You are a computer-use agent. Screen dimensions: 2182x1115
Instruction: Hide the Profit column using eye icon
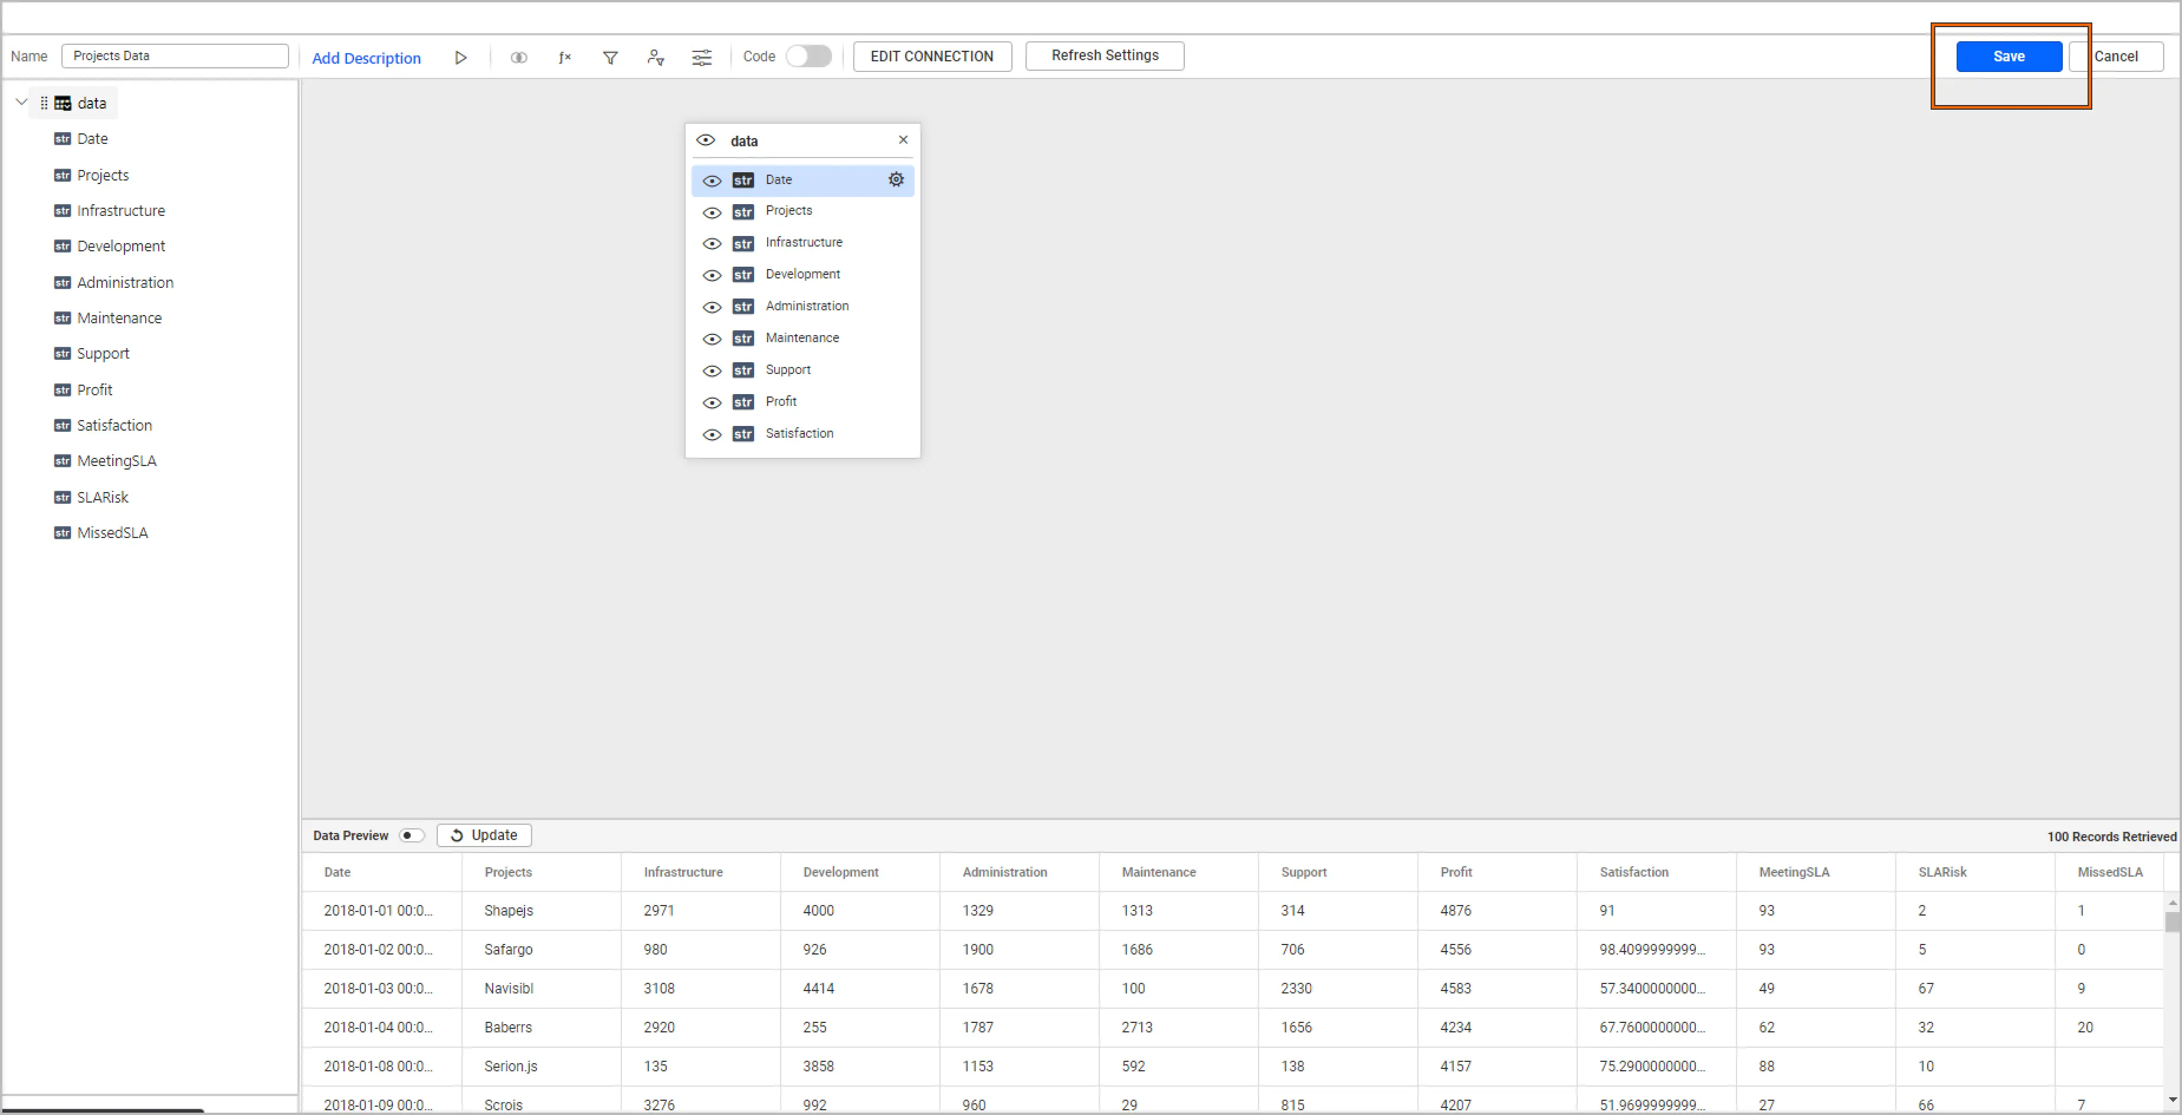tap(712, 402)
